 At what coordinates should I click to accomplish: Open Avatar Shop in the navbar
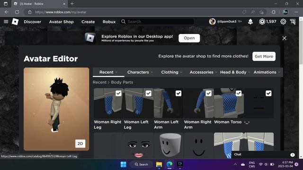[x=61, y=22]
